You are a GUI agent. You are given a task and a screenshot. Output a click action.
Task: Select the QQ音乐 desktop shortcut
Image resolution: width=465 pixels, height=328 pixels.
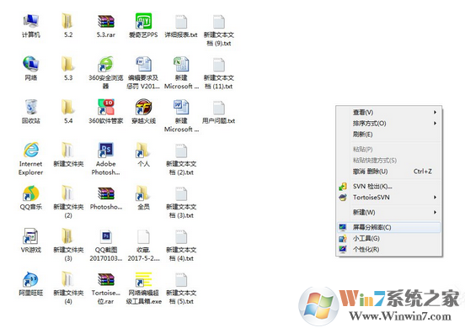click(31, 198)
